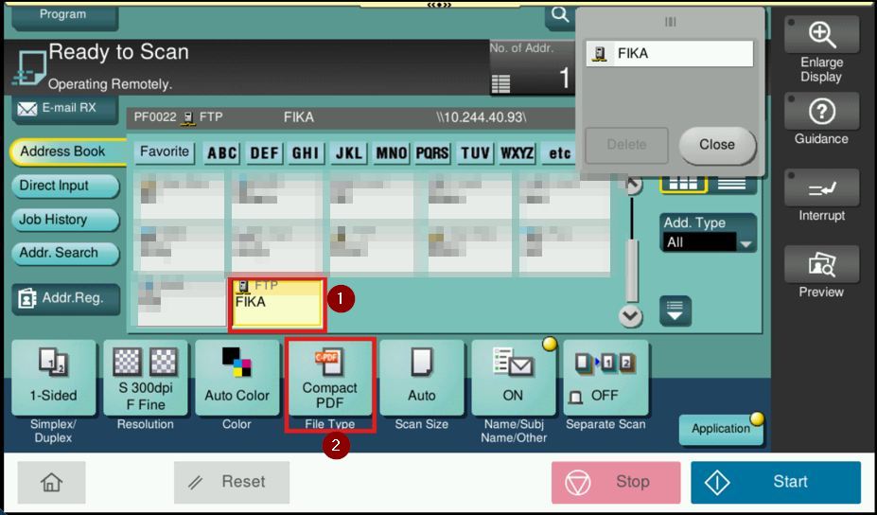Switch to Direct Input tab

click(x=64, y=186)
